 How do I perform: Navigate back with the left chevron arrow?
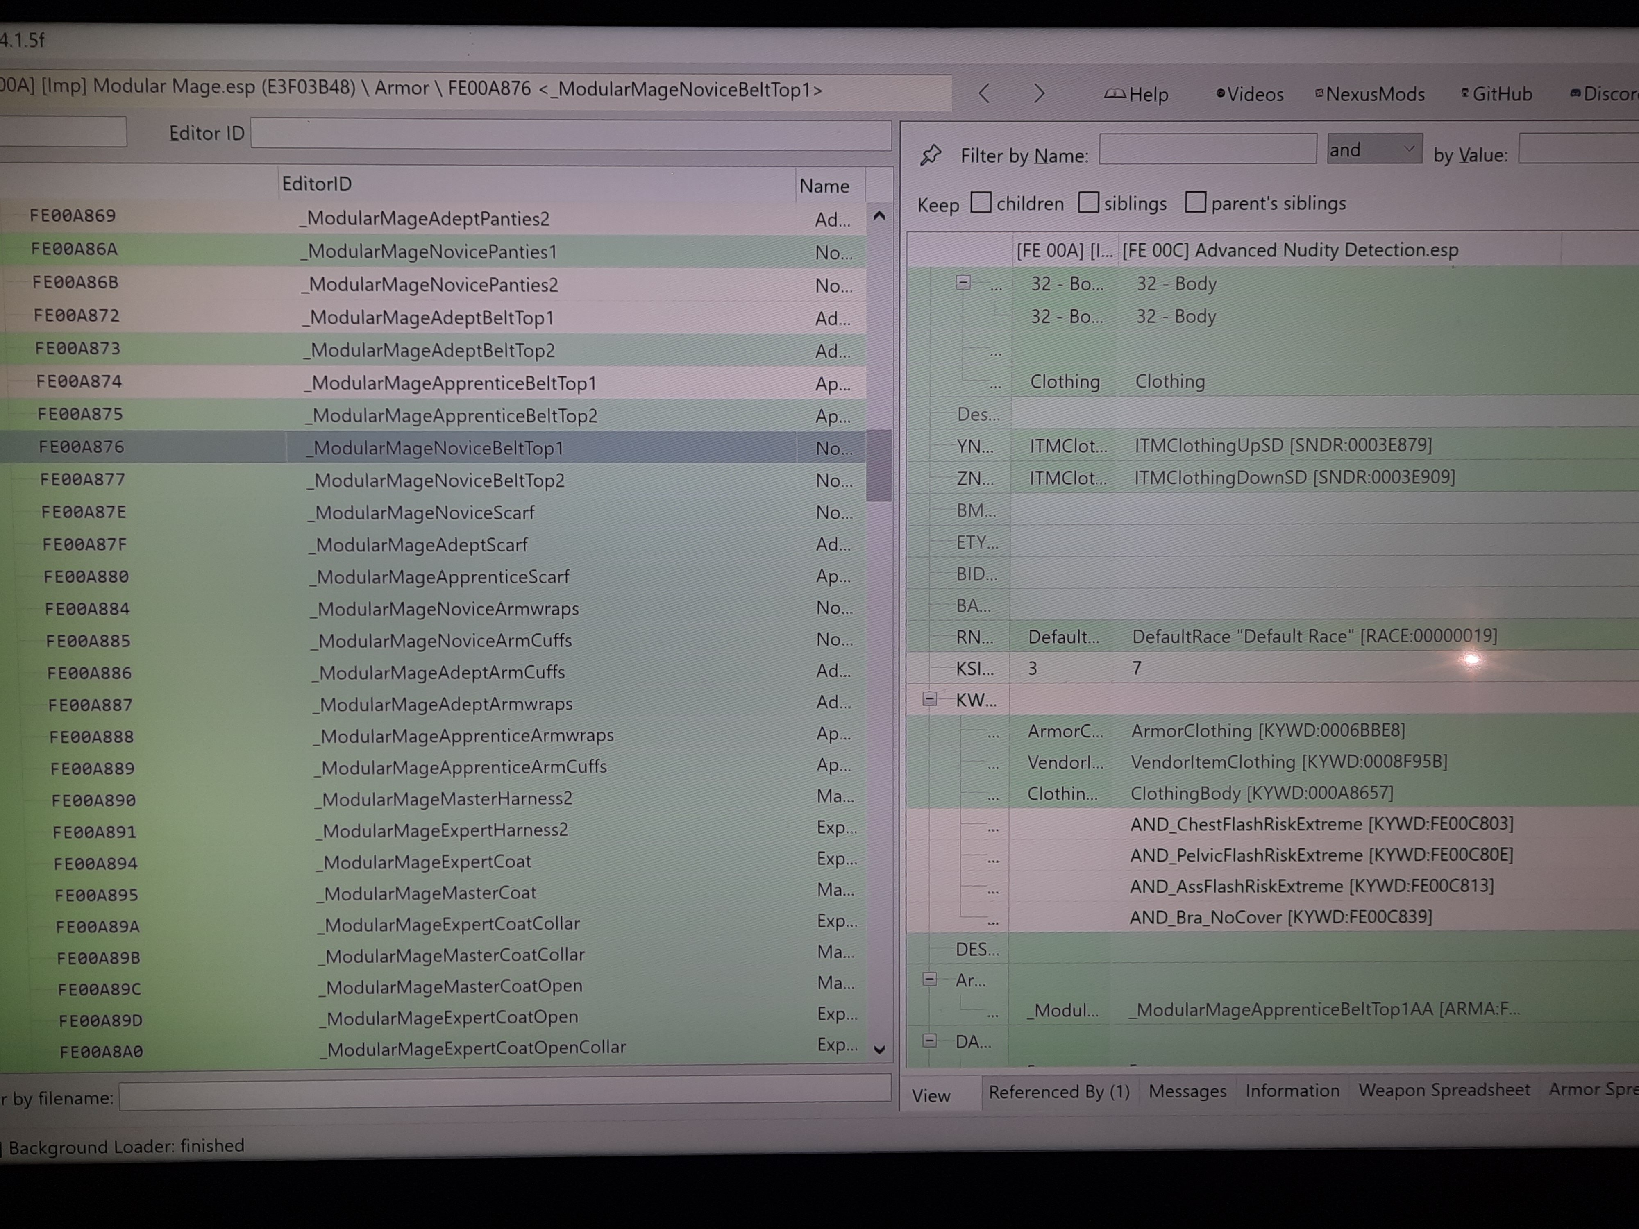985,94
